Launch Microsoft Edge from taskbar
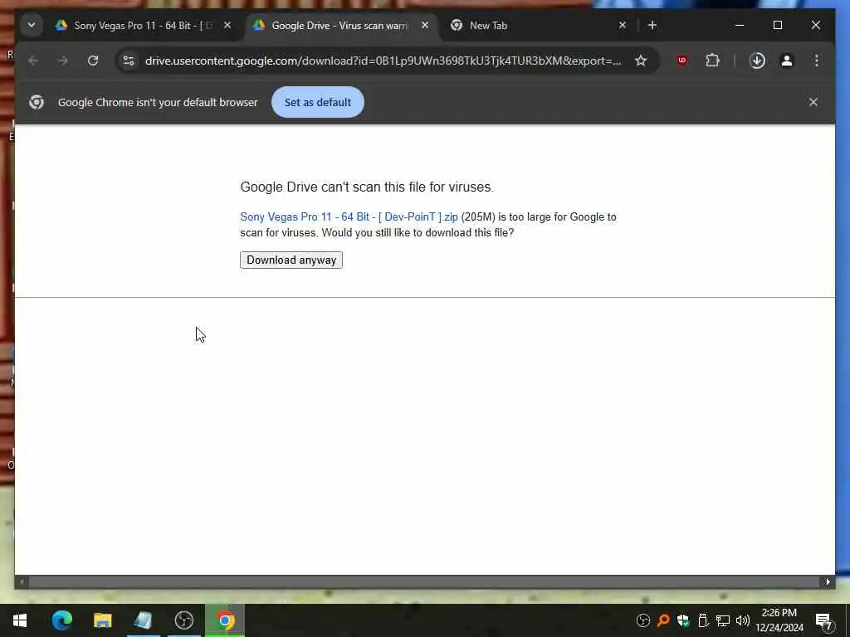Screen dimensions: 850x637 tap(61, 620)
